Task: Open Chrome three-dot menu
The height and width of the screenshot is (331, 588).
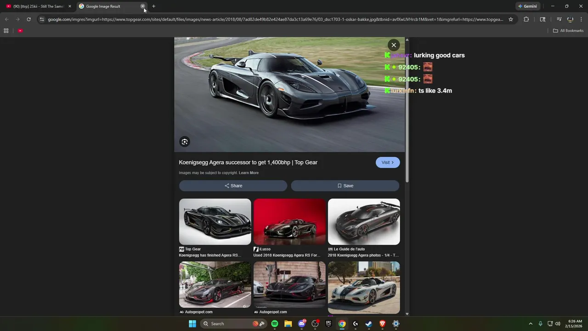Action: pos(582,19)
